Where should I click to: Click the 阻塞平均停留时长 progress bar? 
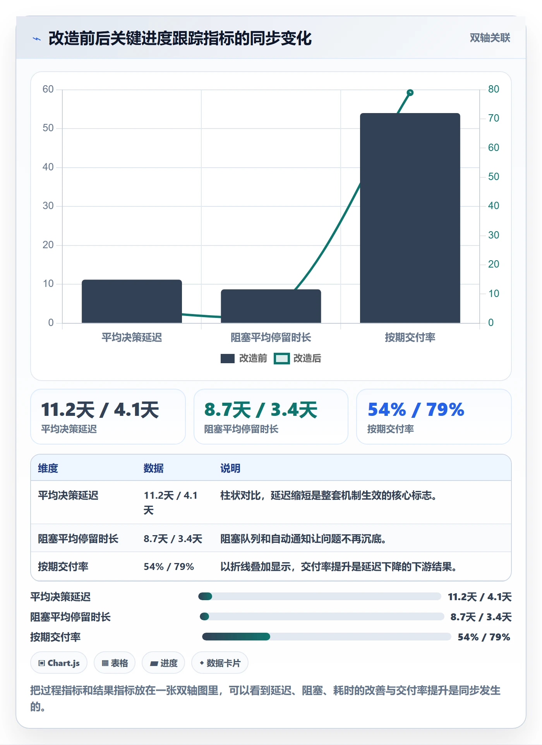[322, 616]
